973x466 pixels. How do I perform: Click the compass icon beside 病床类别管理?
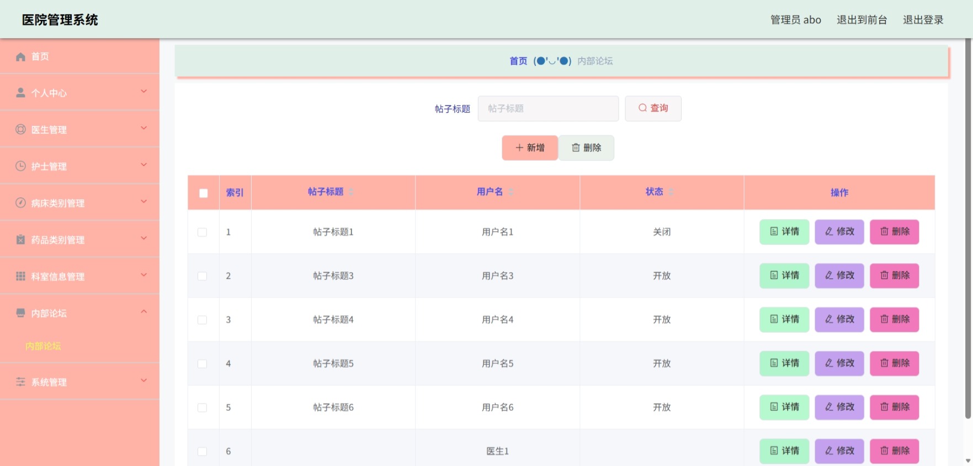tap(20, 203)
